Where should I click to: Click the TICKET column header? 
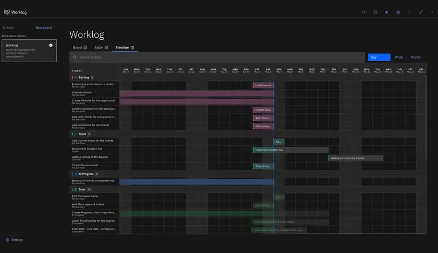tap(77, 71)
